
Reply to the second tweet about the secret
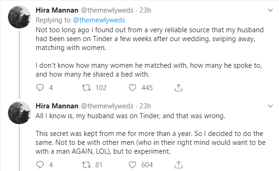pyautogui.click(x=40, y=165)
